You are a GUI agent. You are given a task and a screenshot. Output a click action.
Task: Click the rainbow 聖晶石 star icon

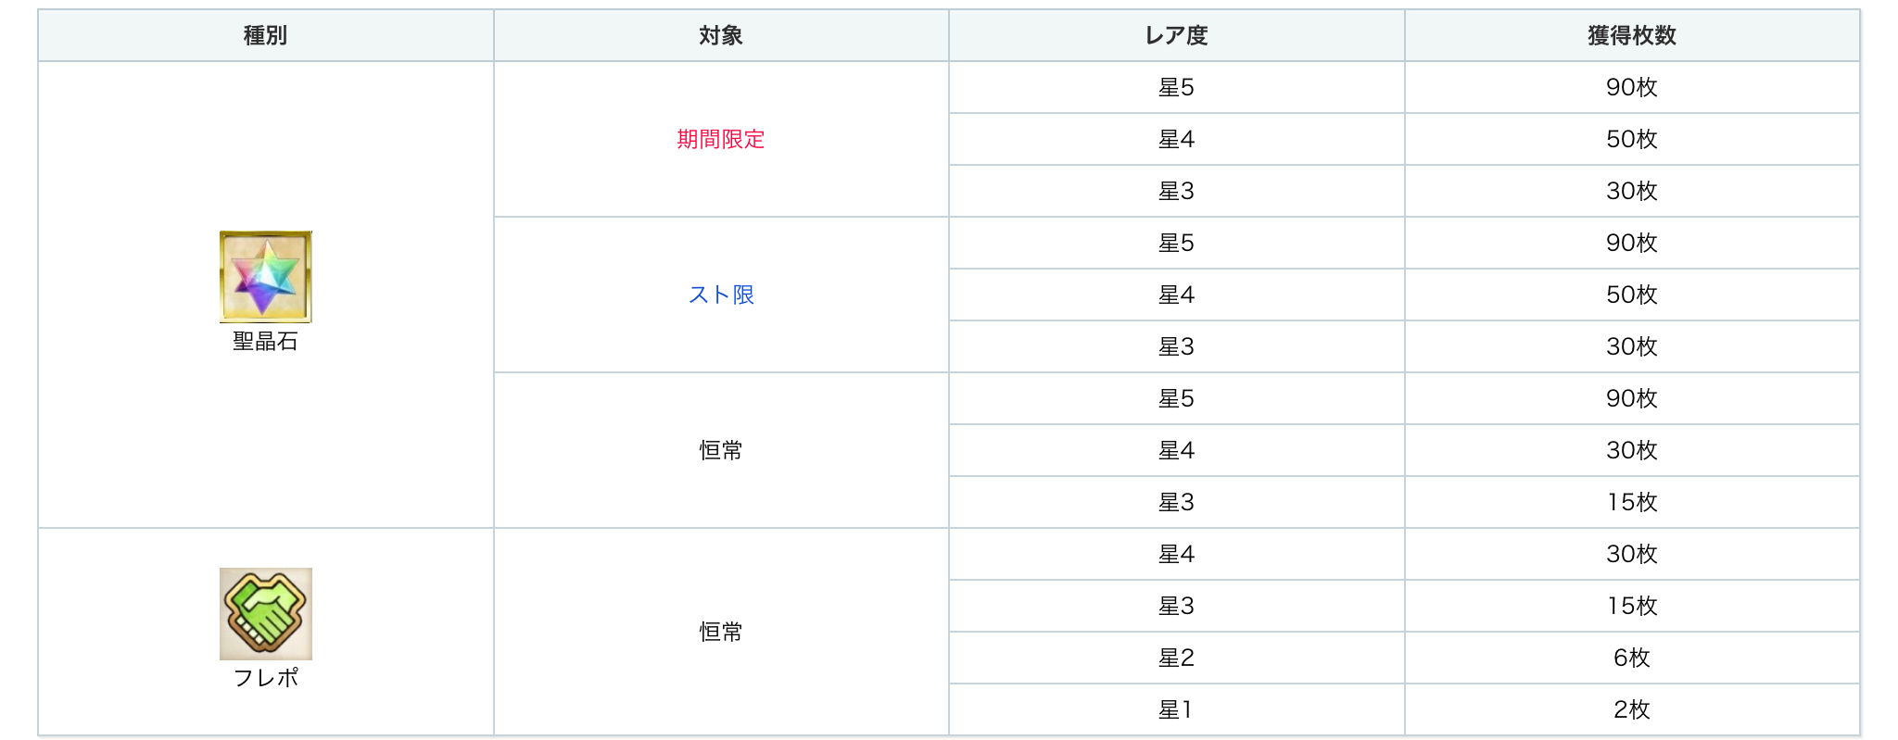tap(265, 276)
